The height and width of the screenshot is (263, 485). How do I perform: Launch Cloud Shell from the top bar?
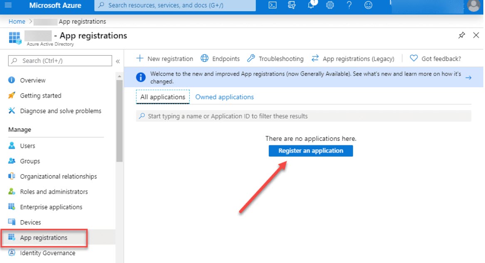[272, 5]
